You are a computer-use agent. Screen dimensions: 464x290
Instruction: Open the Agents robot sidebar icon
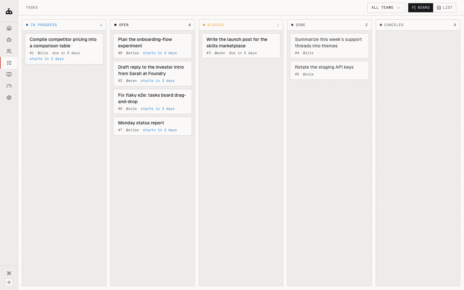click(x=9, y=40)
